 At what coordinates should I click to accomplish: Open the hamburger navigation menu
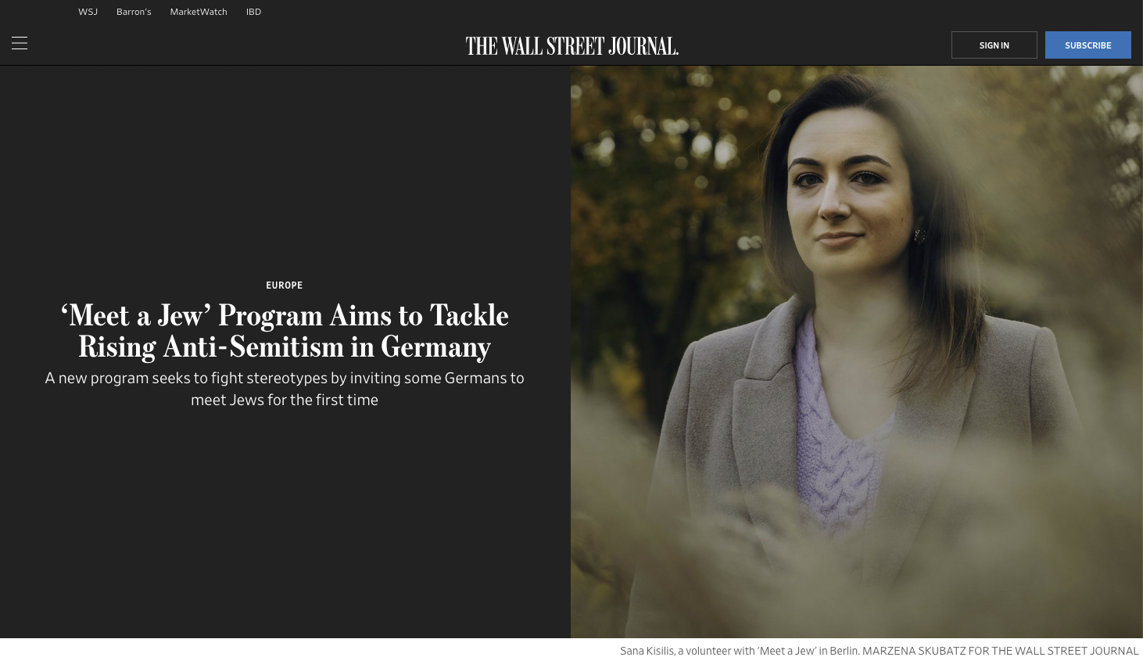pyautogui.click(x=20, y=44)
